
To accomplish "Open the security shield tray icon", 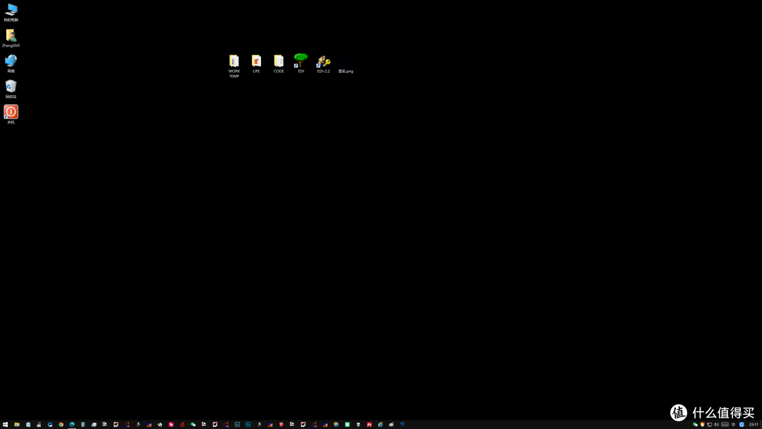I will [x=702, y=424].
